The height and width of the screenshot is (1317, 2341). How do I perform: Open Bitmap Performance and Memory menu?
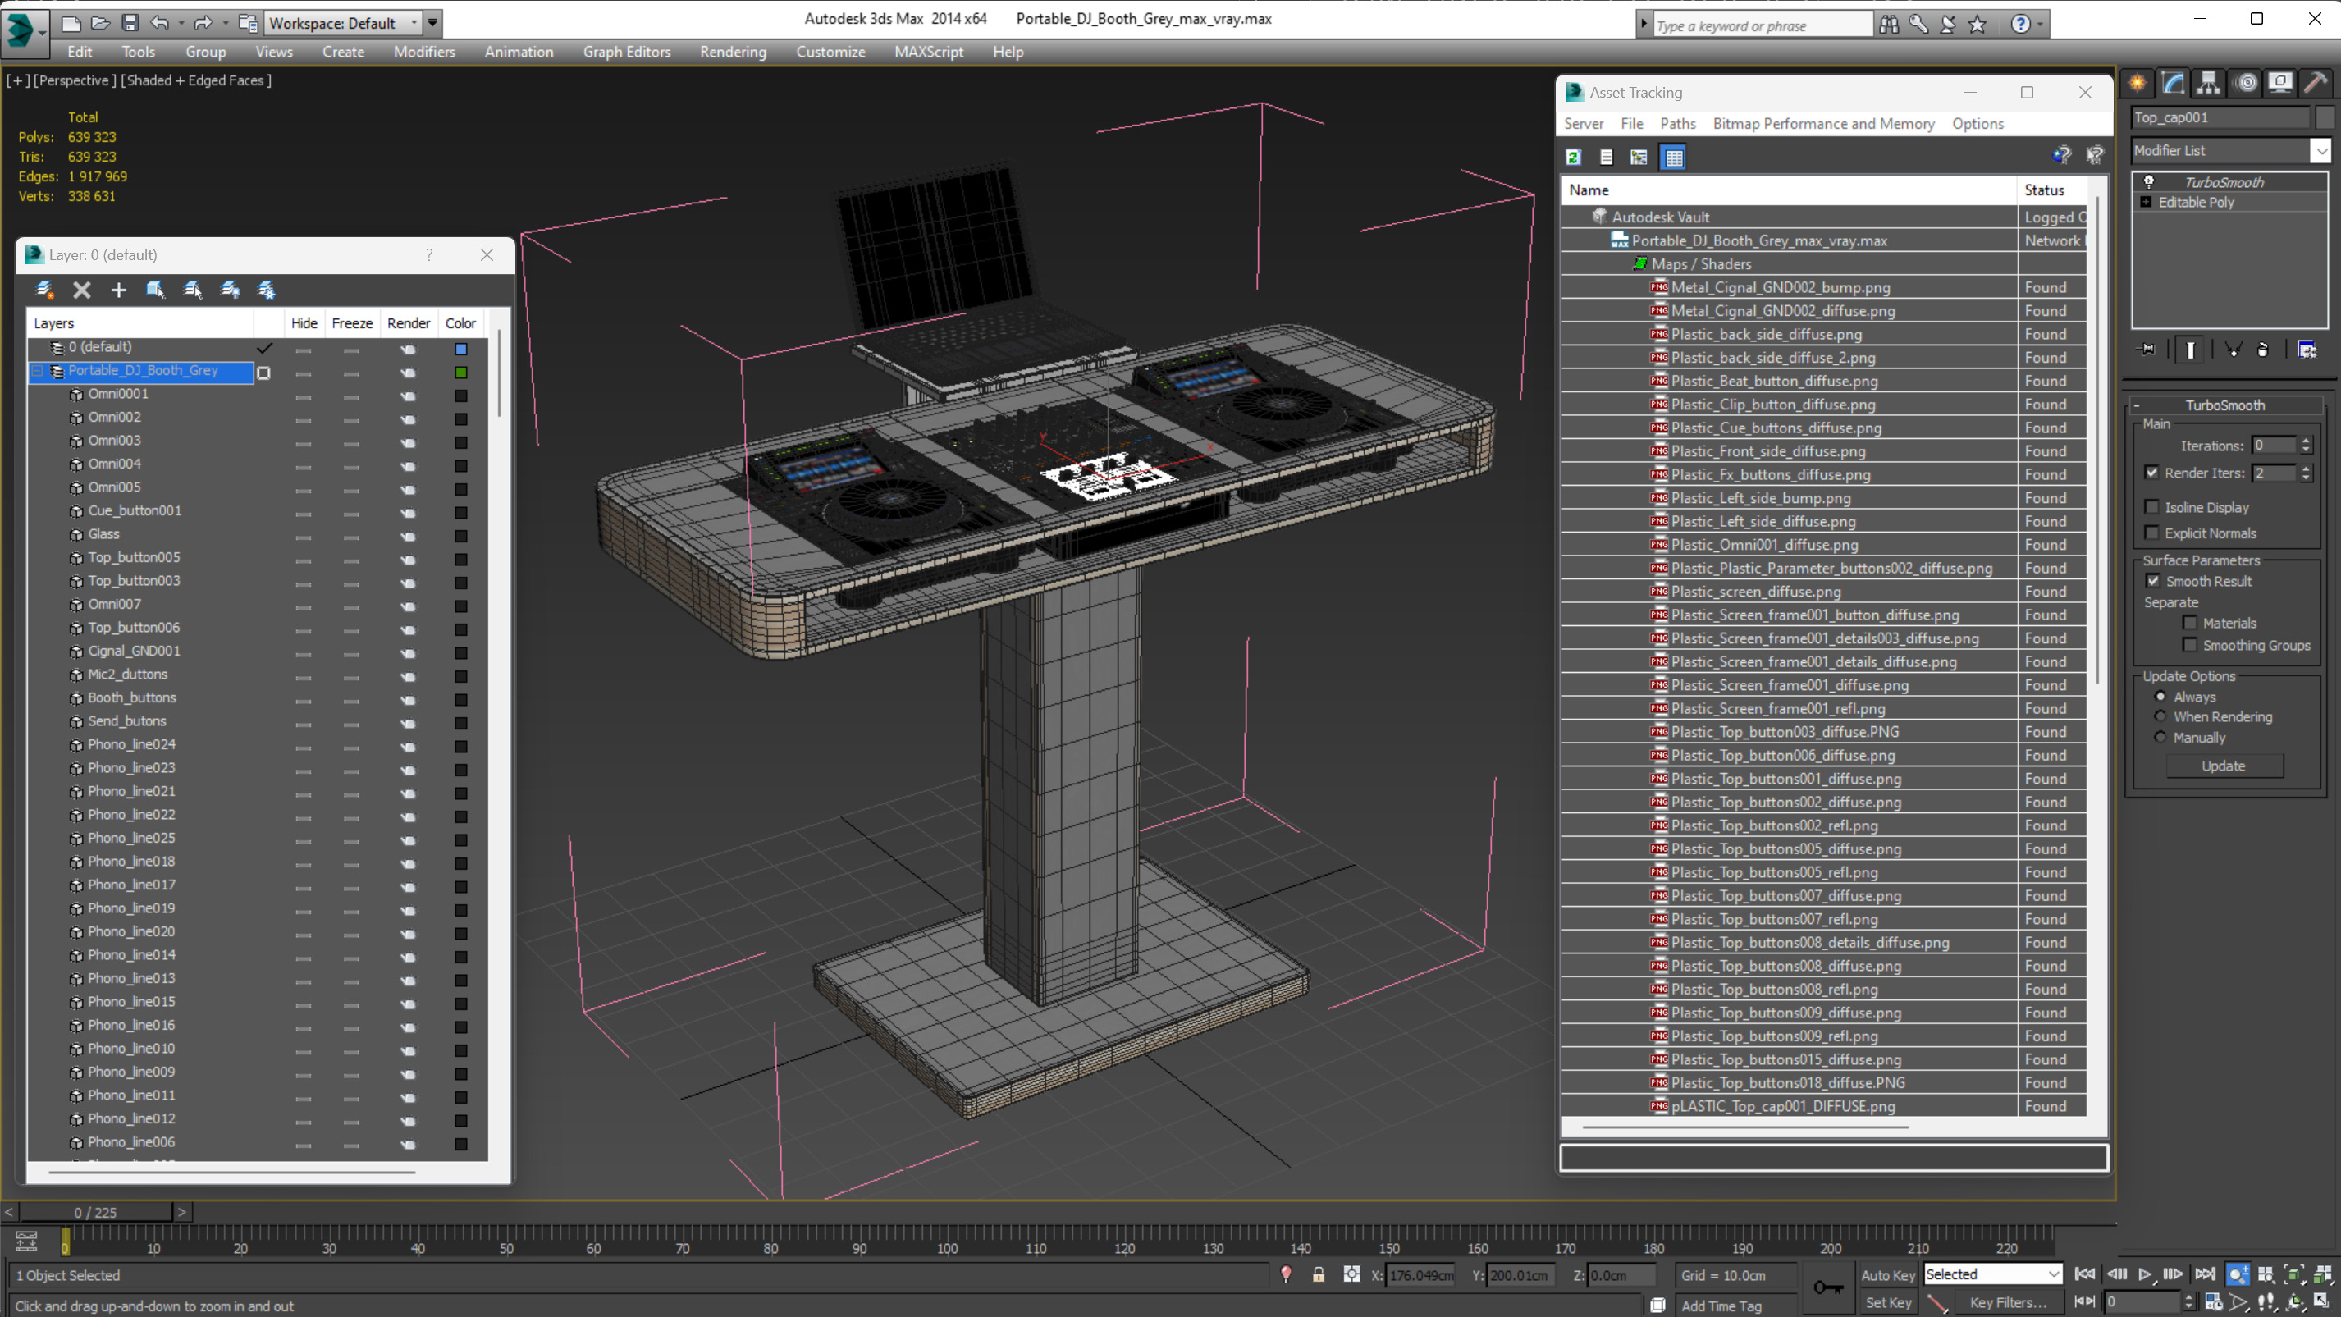pos(1823,124)
